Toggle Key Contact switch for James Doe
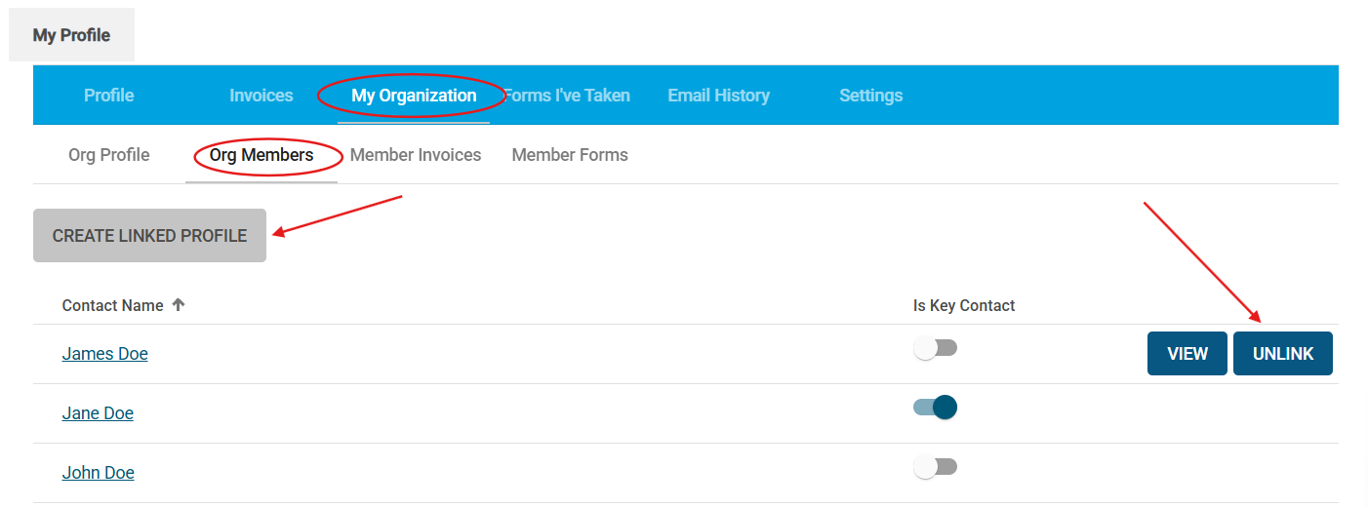The image size is (1368, 507). point(936,348)
